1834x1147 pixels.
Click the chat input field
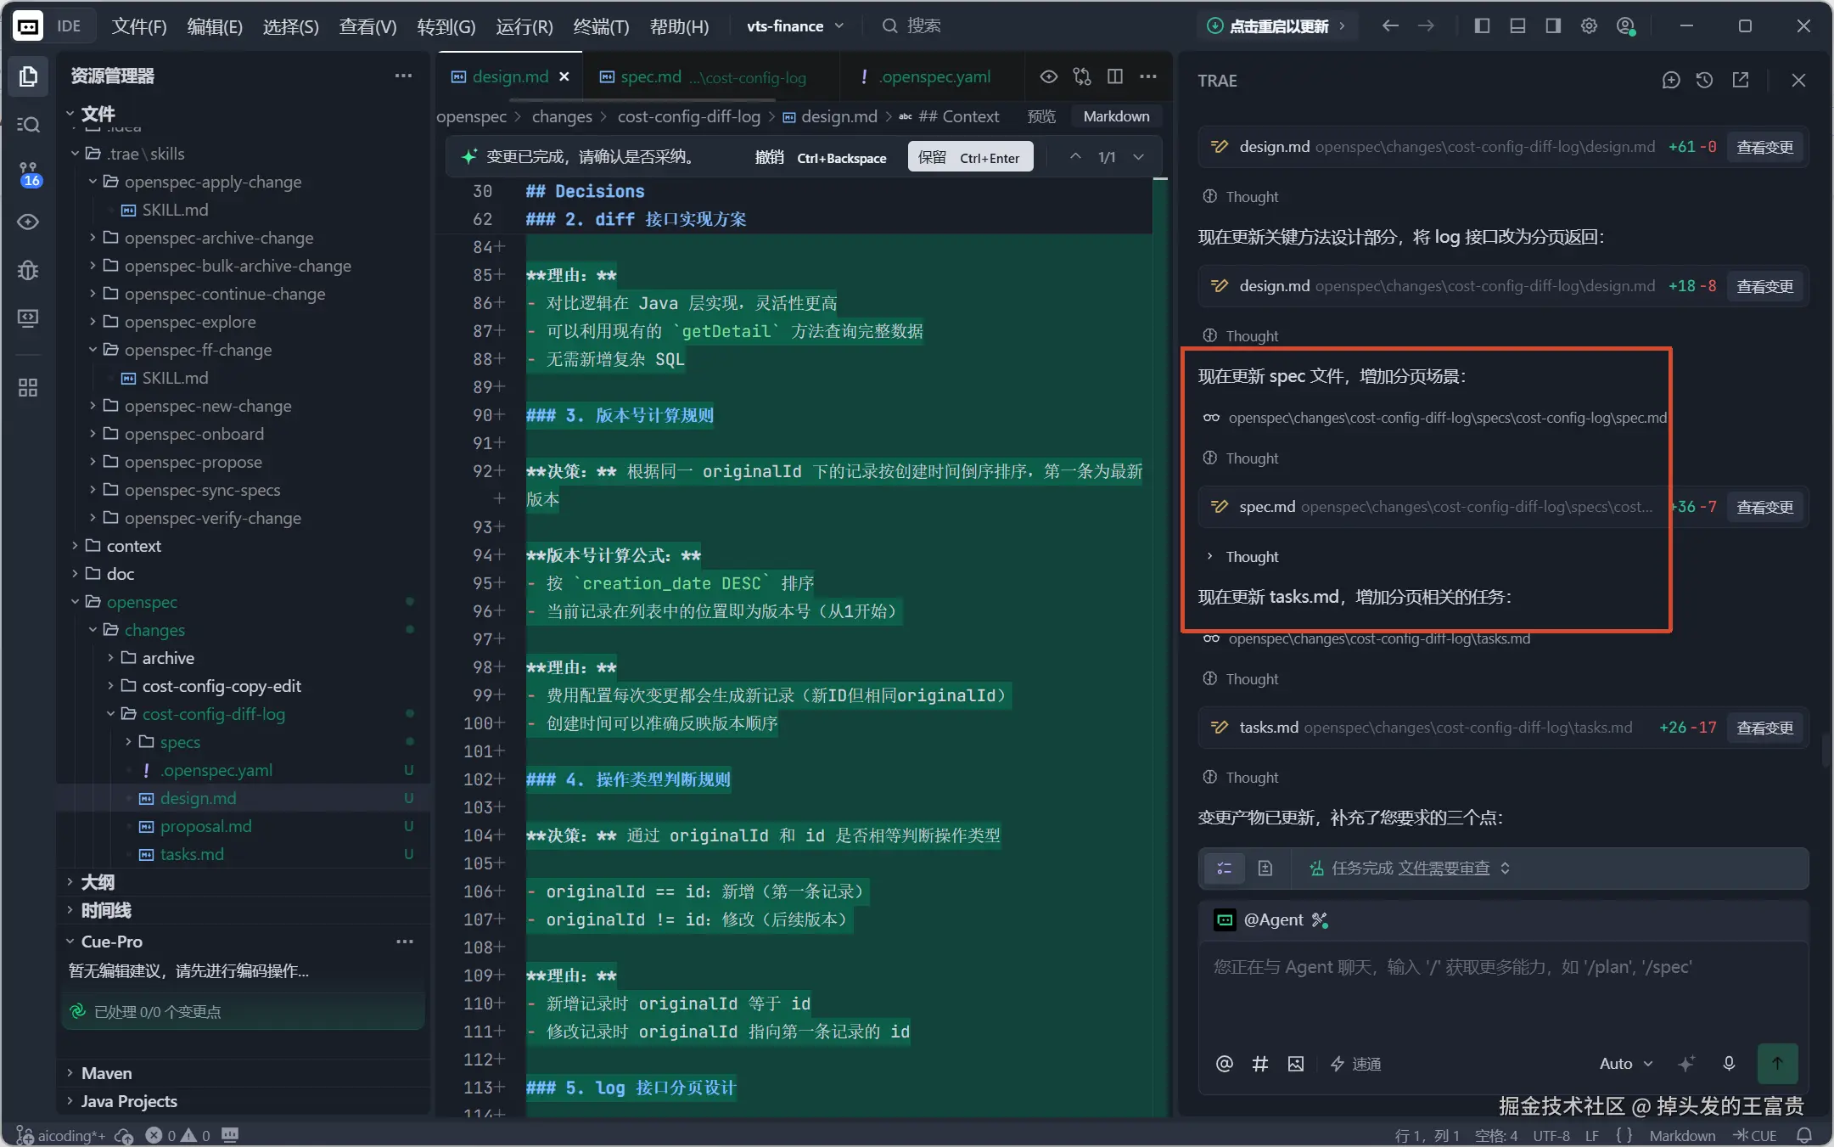click(x=1502, y=993)
